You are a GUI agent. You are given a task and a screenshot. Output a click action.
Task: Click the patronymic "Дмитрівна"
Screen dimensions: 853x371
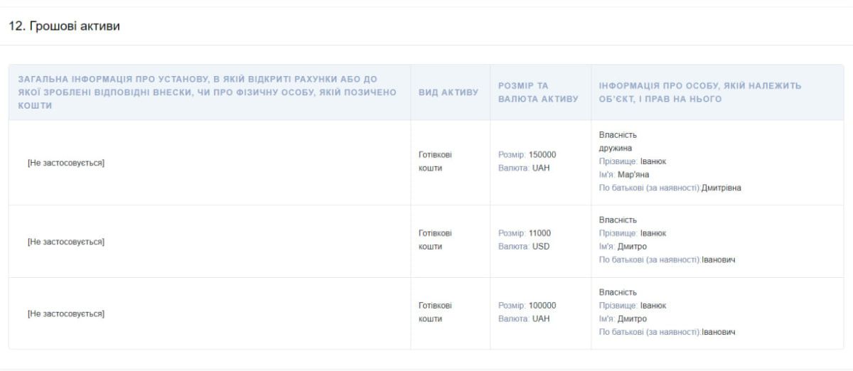[721, 188]
